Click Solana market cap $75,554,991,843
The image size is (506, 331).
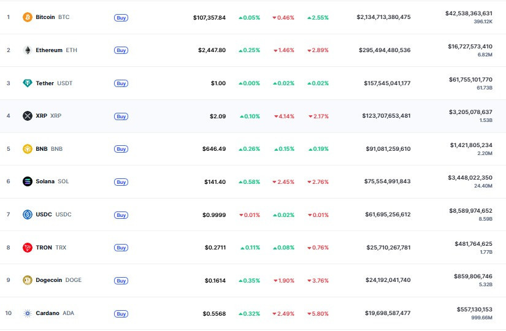(388, 181)
